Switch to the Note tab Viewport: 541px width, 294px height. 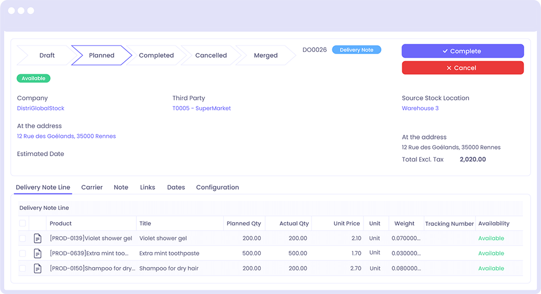coord(121,187)
